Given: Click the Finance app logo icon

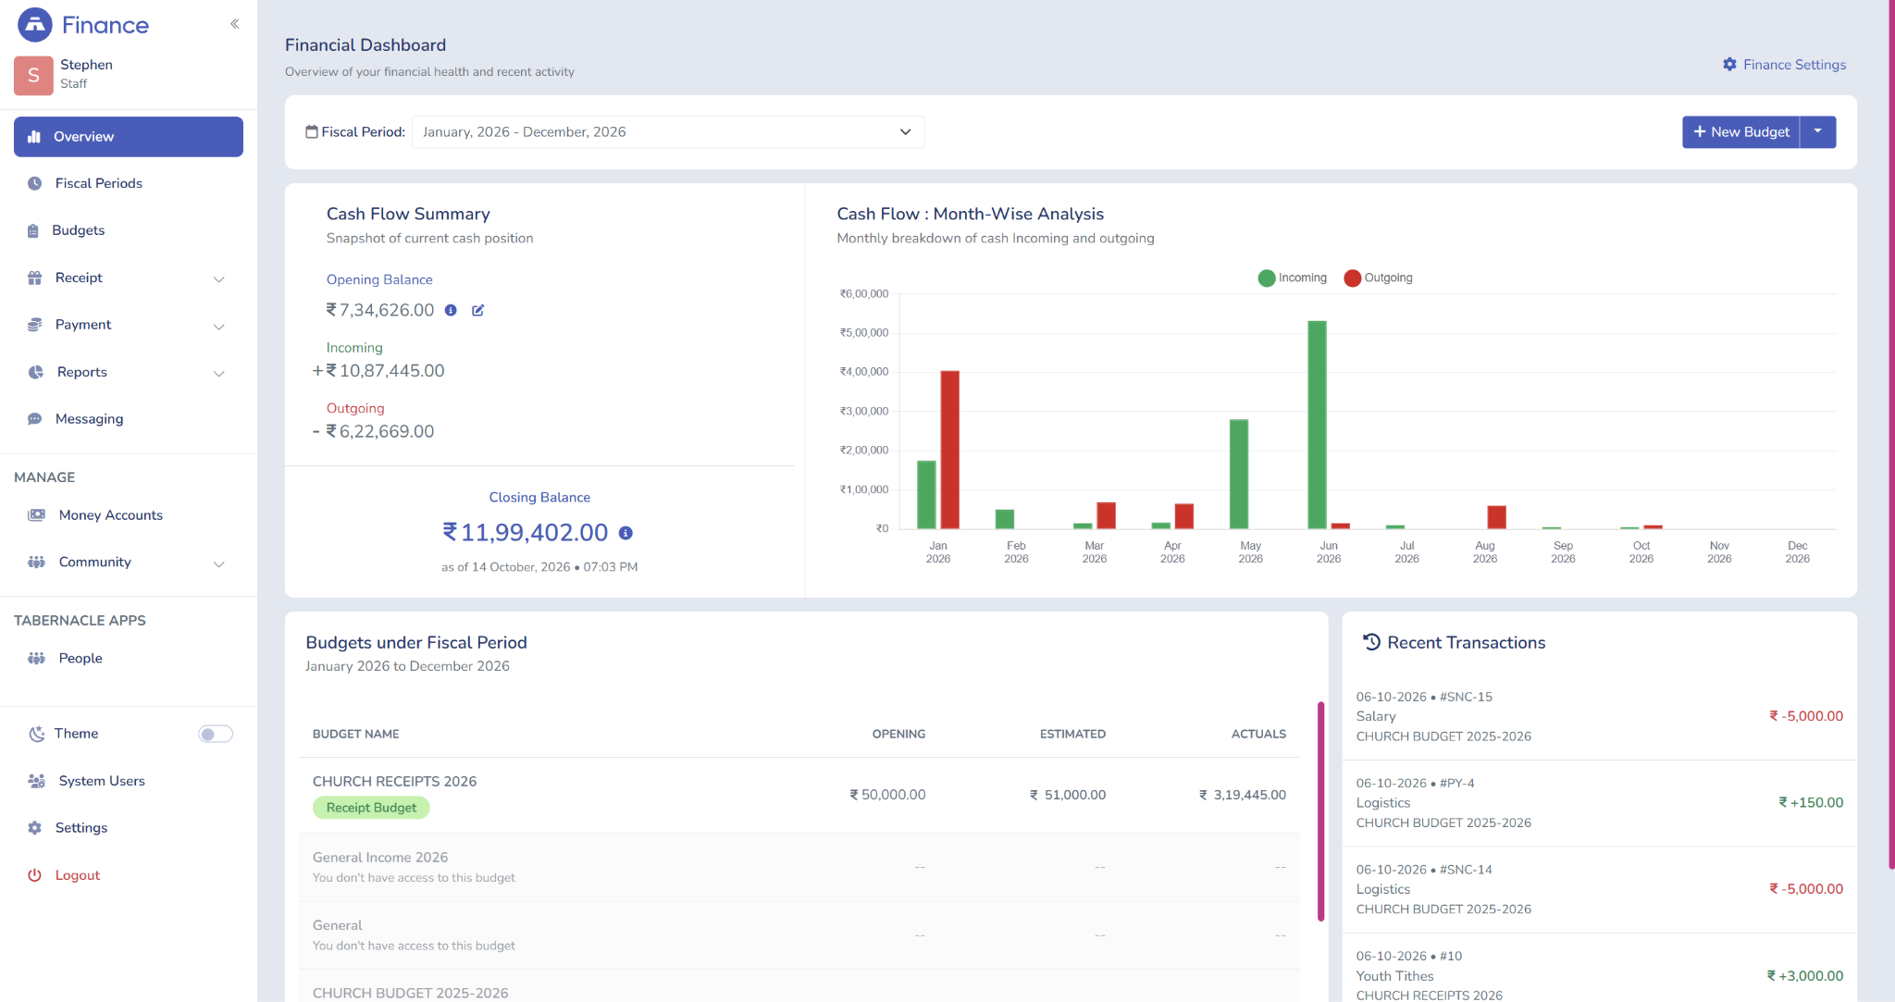Looking at the screenshot, I should [35, 25].
